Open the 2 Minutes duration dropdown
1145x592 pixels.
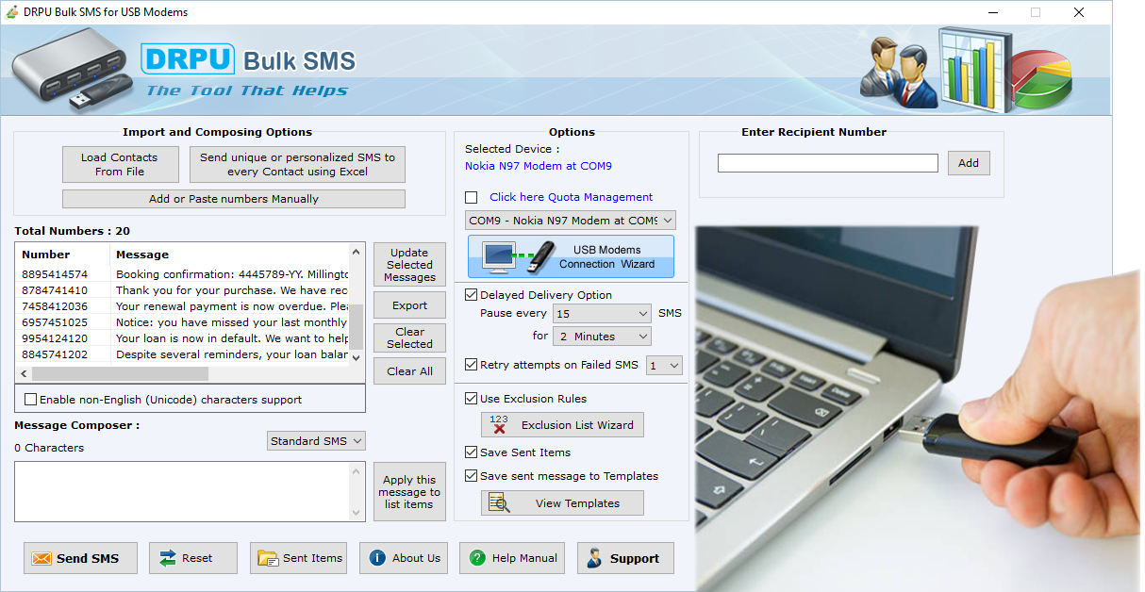pos(603,337)
